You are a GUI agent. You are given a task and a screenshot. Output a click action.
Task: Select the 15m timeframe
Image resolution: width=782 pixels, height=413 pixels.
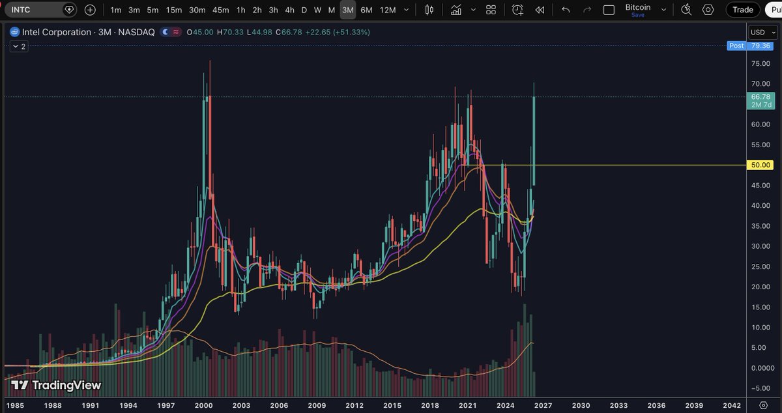pos(173,10)
